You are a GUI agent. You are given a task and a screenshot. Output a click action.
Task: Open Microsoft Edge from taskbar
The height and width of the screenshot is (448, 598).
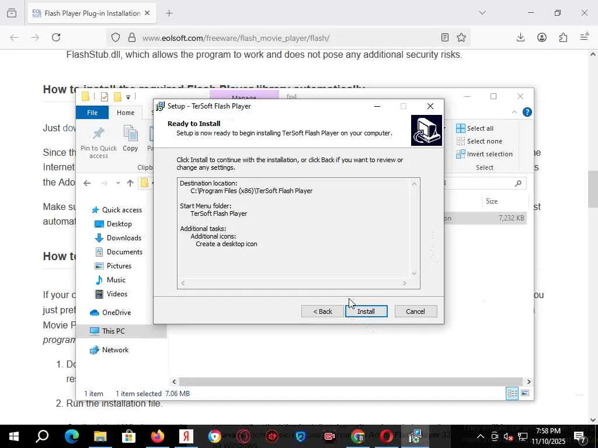(x=71, y=436)
